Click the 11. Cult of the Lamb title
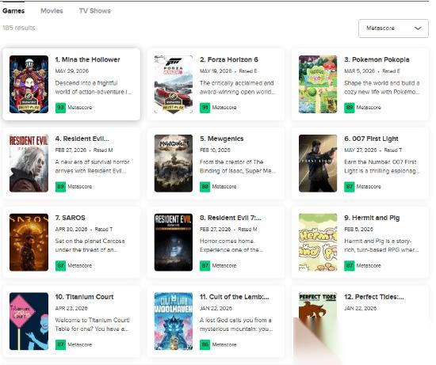Viewport: 436px width, 365px height. 235,297
